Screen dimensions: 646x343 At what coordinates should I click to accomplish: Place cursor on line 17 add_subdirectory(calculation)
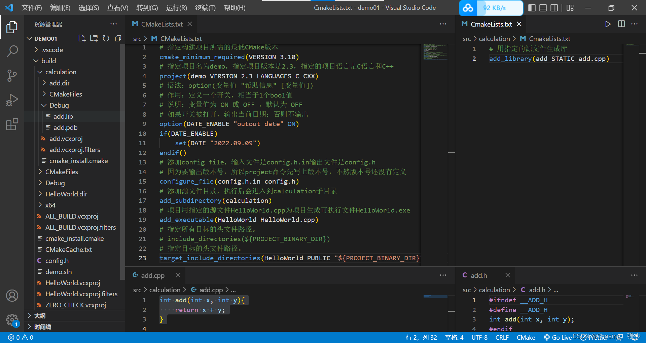[x=215, y=200]
